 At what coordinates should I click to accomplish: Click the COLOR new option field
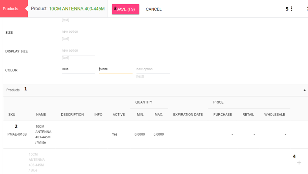coord(153,69)
